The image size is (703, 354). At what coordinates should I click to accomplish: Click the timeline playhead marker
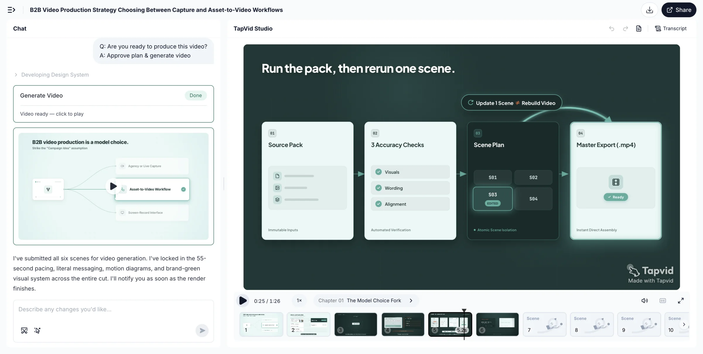[x=464, y=311]
